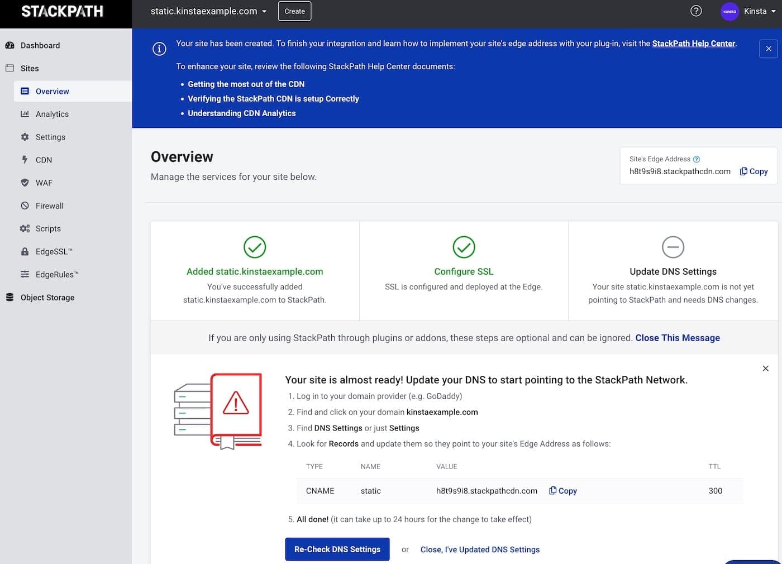The image size is (782, 564).
Task: Click the WAF shield icon in the sidebar
Action: coord(25,183)
